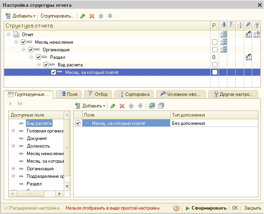Click the fields column header icon
Viewport: 264px width, 214px height.
click(223, 25)
